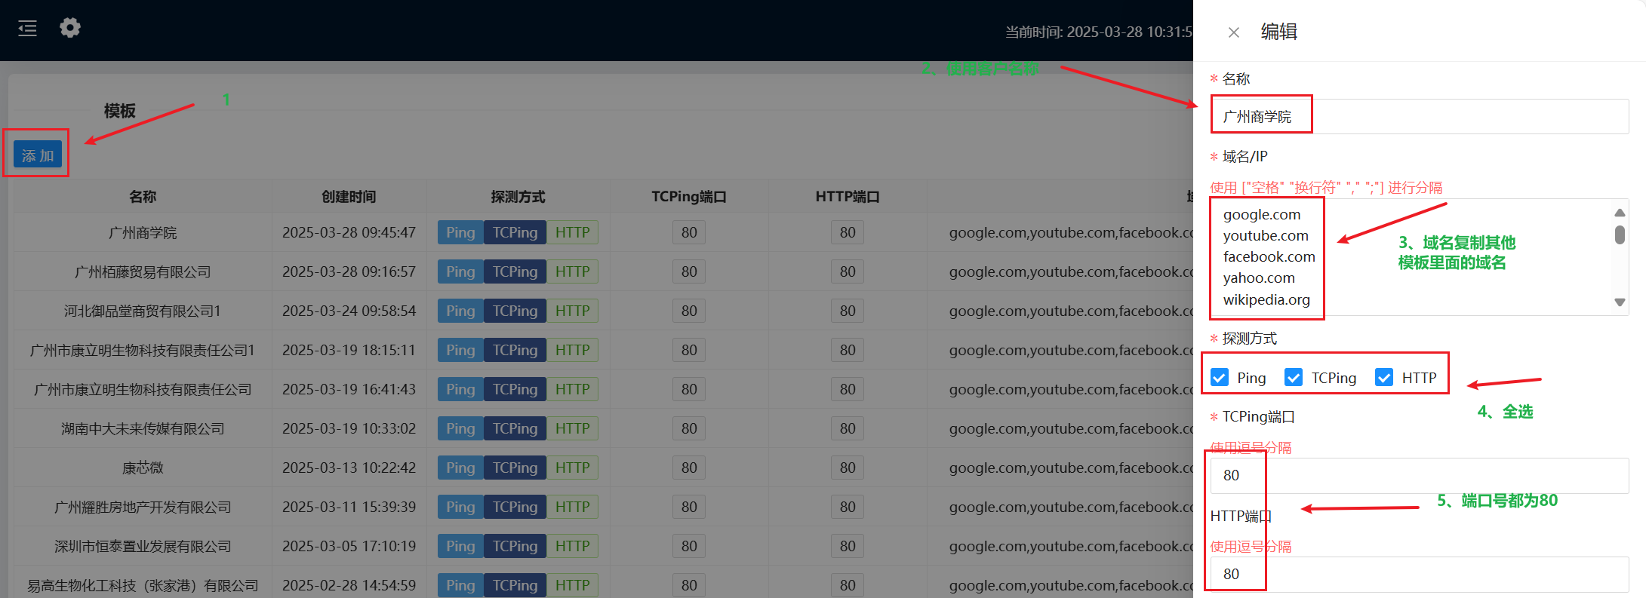The width and height of the screenshot is (1646, 598).
Task: Click the 名称 column header
Action: click(142, 197)
